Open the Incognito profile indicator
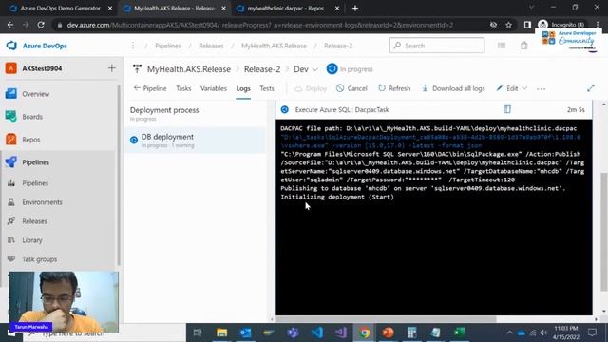The width and height of the screenshot is (608, 342). (x=561, y=25)
